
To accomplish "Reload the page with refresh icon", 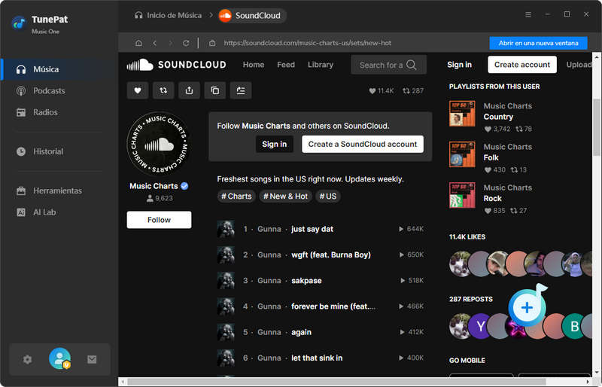I will pyautogui.click(x=186, y=43).
